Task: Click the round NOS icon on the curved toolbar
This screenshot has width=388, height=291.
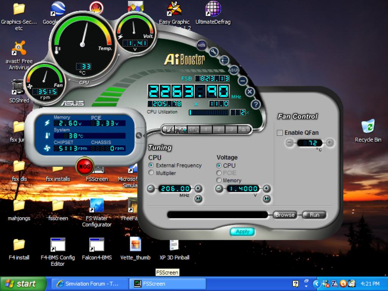Action: (x=201, y=45)
